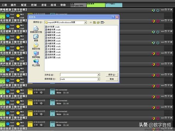Open the 保存类型 rack file type dropdown
175x131 pixels.
point(98,79)
